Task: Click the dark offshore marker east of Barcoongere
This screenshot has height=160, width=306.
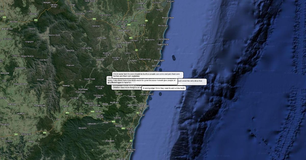Action: coord(174,58)
